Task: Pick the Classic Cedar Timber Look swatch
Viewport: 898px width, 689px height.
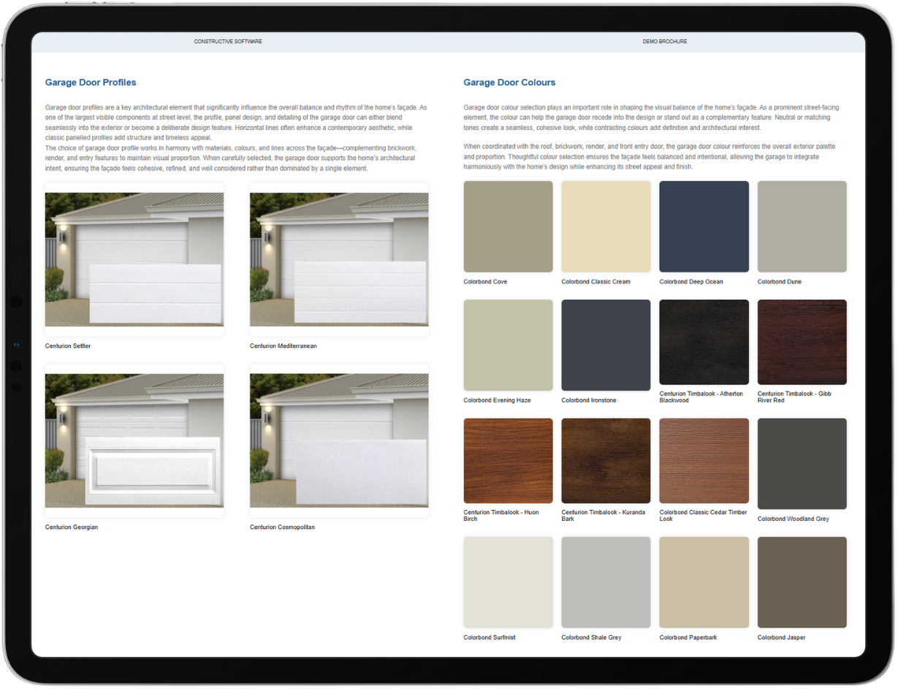Action: pyautogui.click(x=704, y=460)
